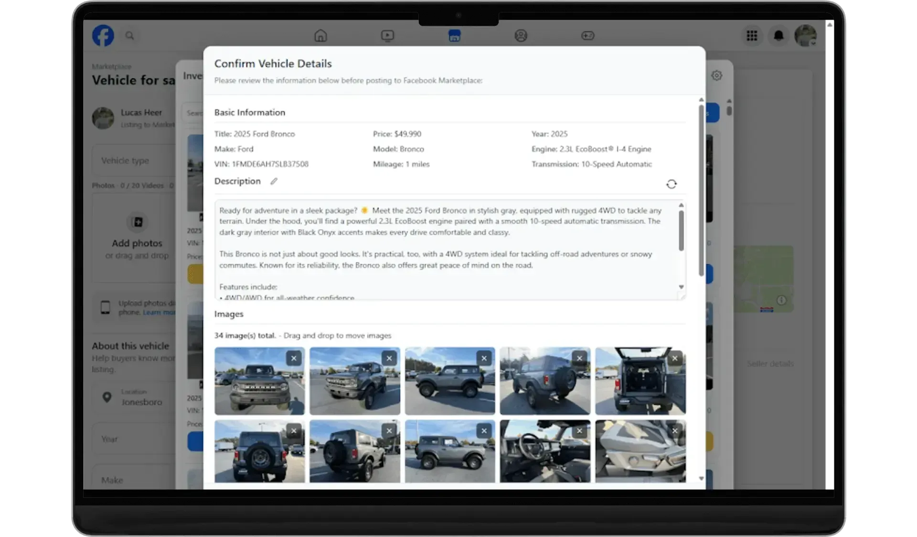Click the map info icon
This screenshot has height=537, width=917.
(x=781, y=301)
